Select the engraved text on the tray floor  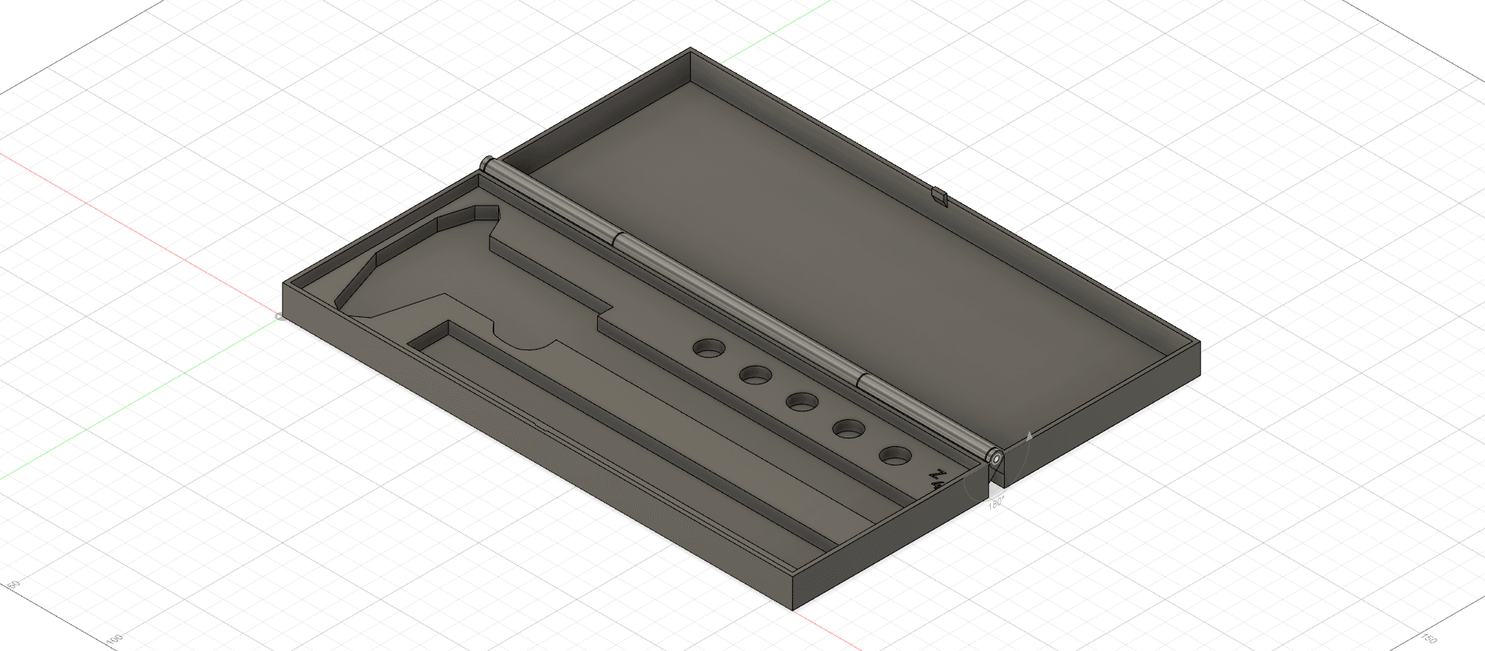point(937,480)
